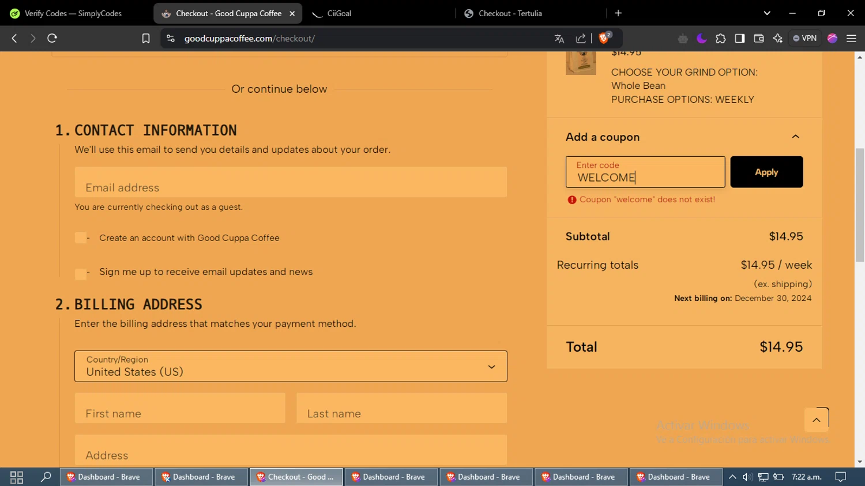Screen dimensions: 865x486
Task: Click the Enter code coupon field
Action: pos(645,172)
